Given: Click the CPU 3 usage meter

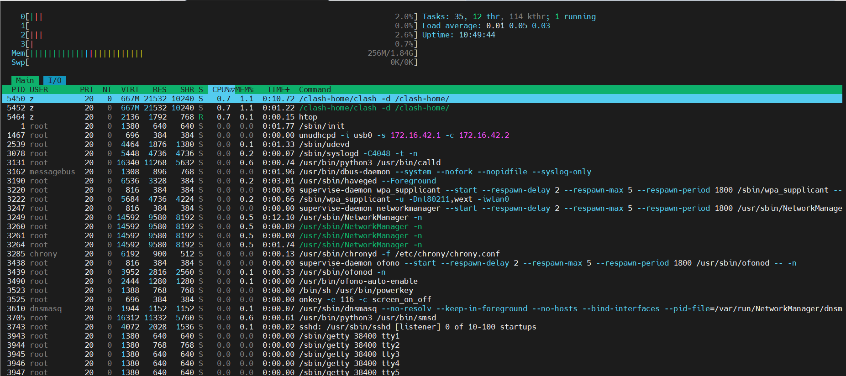Looking at the screenshot, I should pos(219,44).
